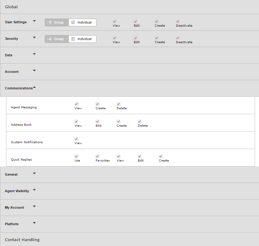Expand the Data section
The image size is (259, 246).
click(x=34, y=54)
